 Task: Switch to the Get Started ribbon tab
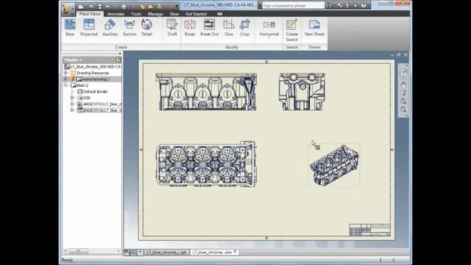196,14
